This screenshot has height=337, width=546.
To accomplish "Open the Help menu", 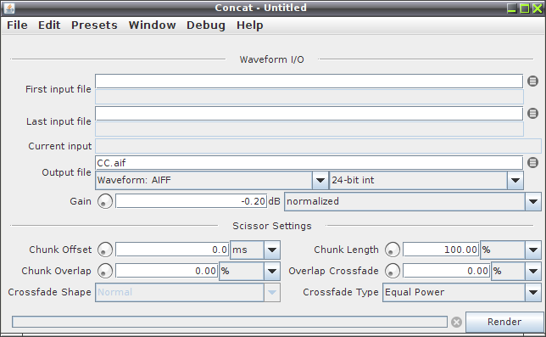I will 249,25.
